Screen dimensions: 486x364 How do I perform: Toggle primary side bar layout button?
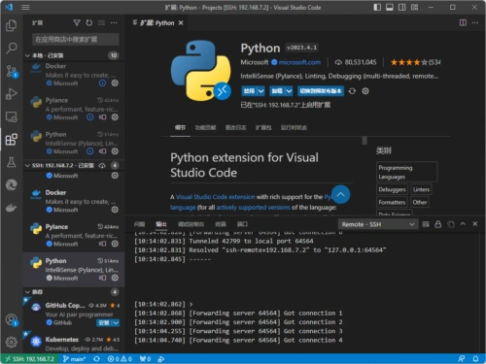[x=377, y=7]
